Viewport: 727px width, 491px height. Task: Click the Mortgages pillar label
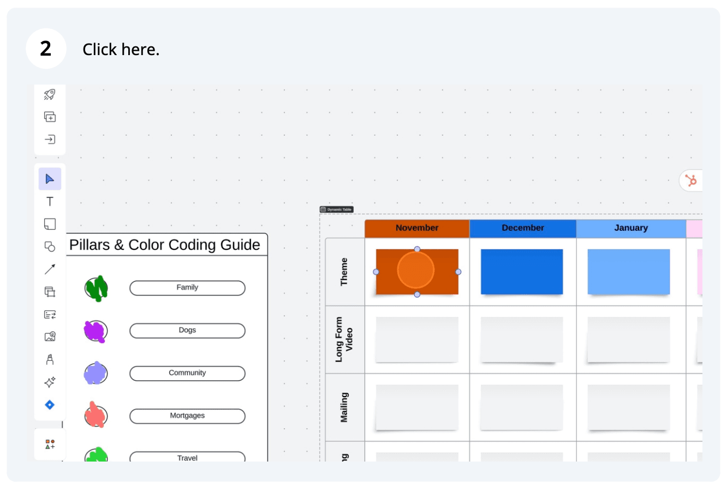[187, 416]
